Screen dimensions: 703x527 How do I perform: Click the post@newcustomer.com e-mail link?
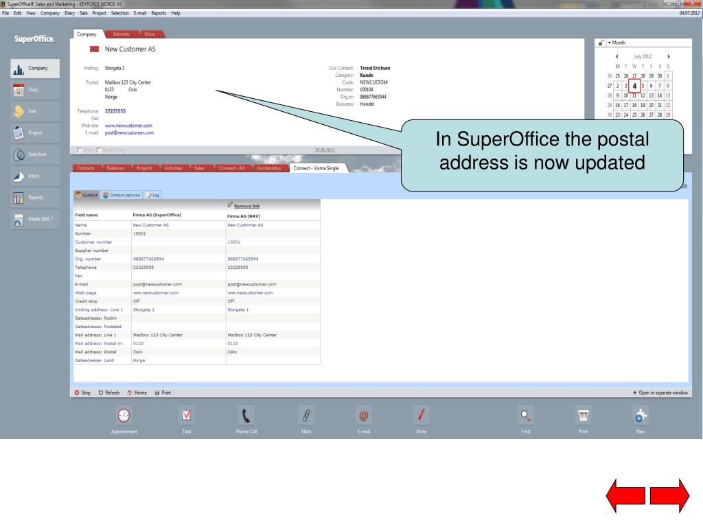pyautogui.click(x=129, y=132)
